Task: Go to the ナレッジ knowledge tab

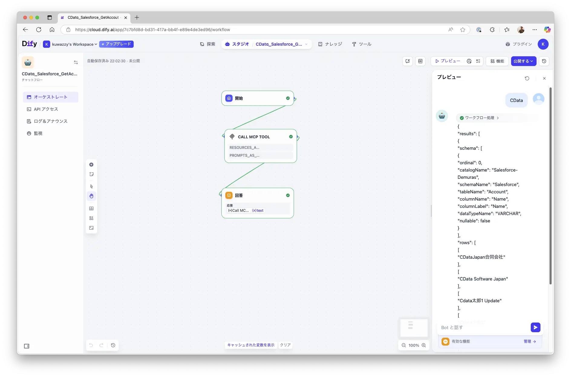Action: 330,44
